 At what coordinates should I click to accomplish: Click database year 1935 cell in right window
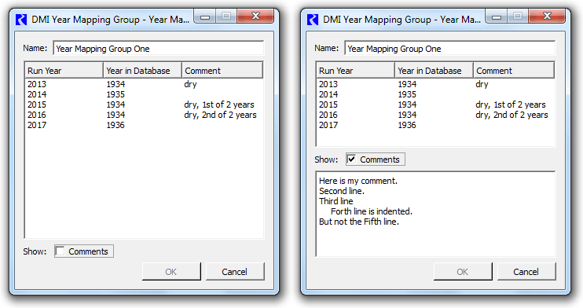[x=407, y=94]
